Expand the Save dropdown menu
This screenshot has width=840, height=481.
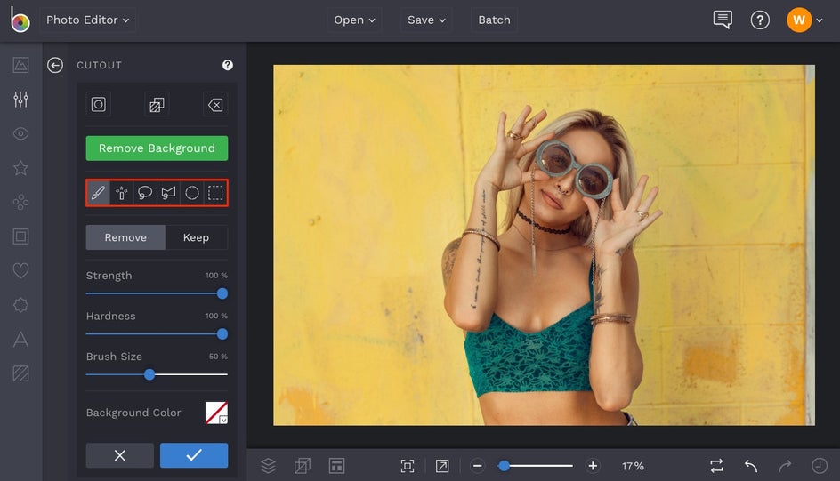(427, 20)
